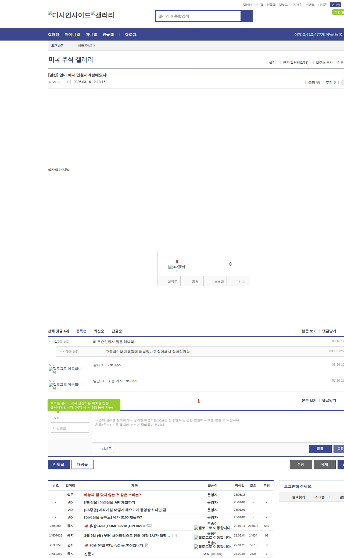This screenshot has height=558, width=344.
Task: Collapse comments with 댓글닫기 above comment list
Action: tap(329, 331)
